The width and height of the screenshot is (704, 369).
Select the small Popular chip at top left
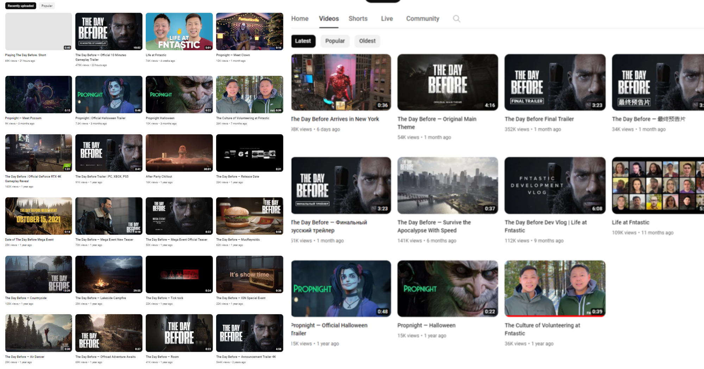(x=47, y=6)
